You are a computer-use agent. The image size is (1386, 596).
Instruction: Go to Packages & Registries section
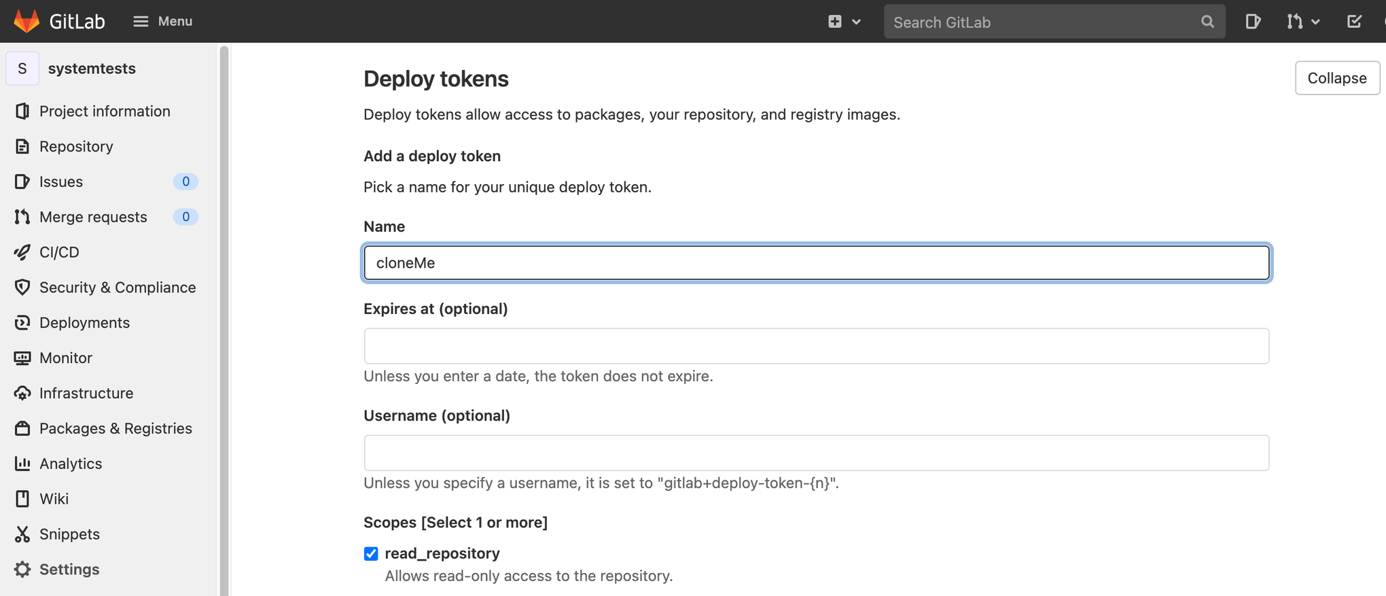pyautogui.click(x=115, y=429)
